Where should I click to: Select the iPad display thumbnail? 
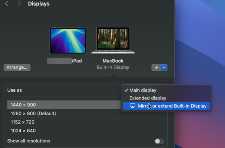(68, 41)
